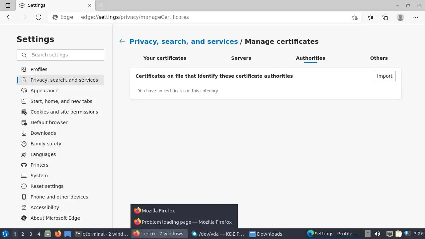Select the Authorities tab

pos(310,58)
